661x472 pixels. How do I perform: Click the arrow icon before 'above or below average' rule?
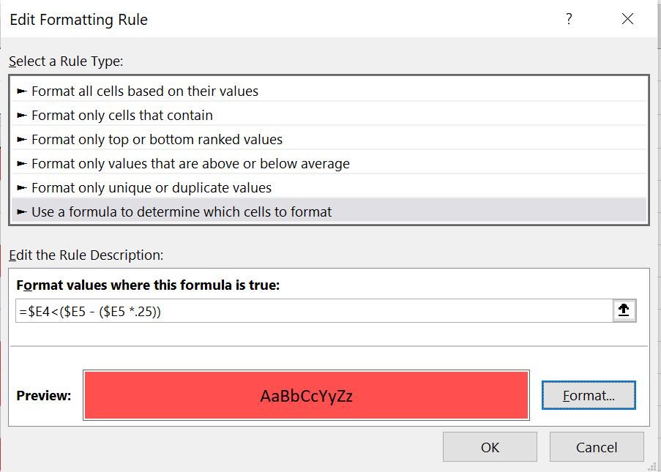[23, 163]
